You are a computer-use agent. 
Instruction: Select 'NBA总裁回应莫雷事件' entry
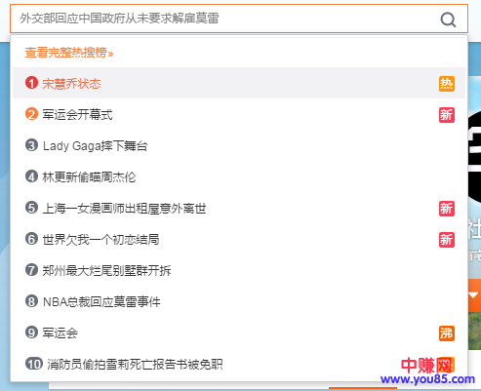tap(239, 301)
